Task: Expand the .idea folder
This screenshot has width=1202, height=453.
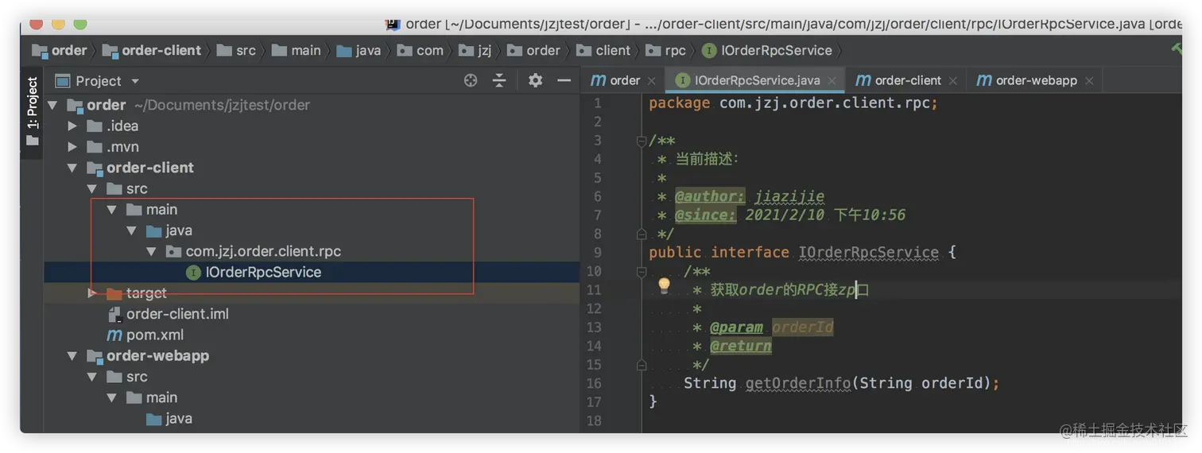Action: click(72, 126)
